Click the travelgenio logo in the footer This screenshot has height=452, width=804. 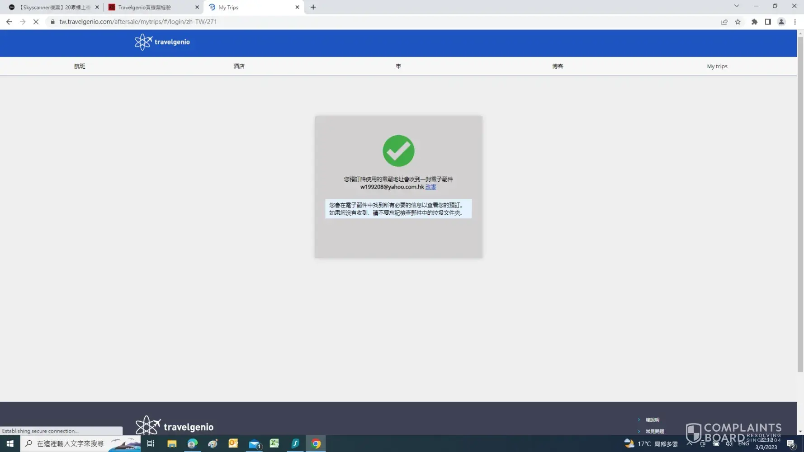[175, 426]
